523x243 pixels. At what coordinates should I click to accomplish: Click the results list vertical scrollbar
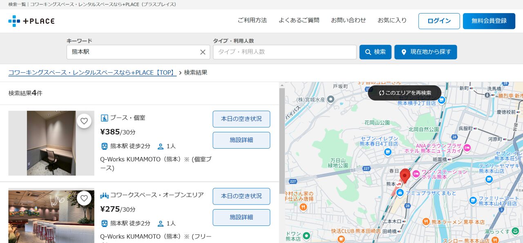[x=282, y=141]
